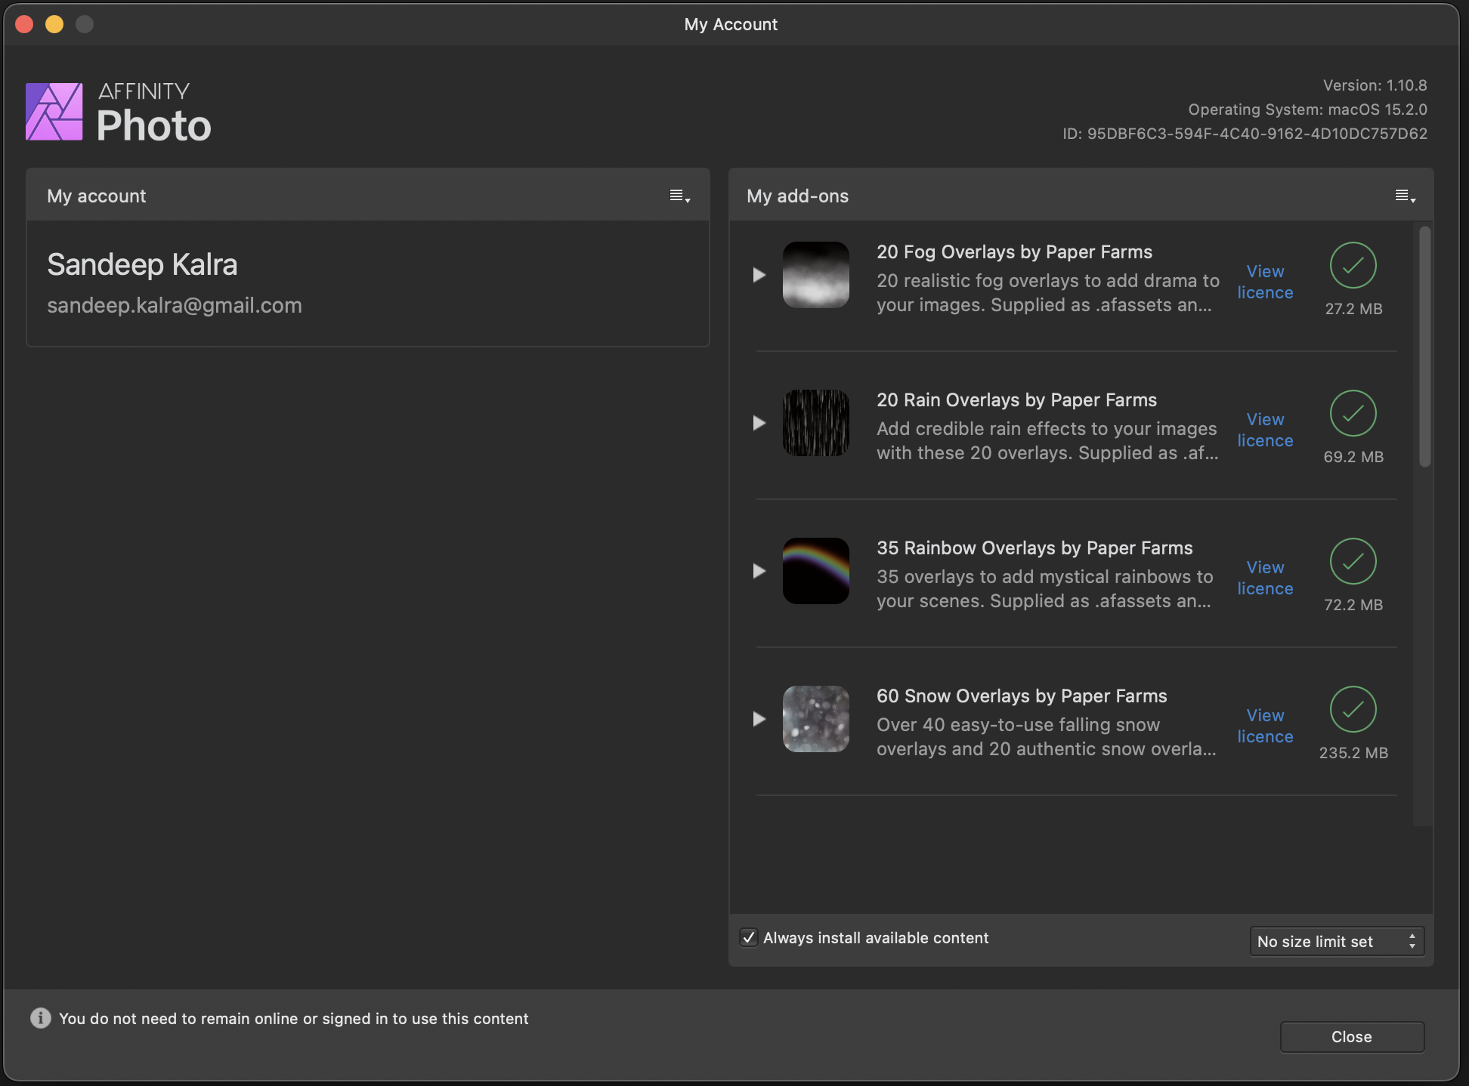Minimize the My Account window with yellow button

(54, 24)
